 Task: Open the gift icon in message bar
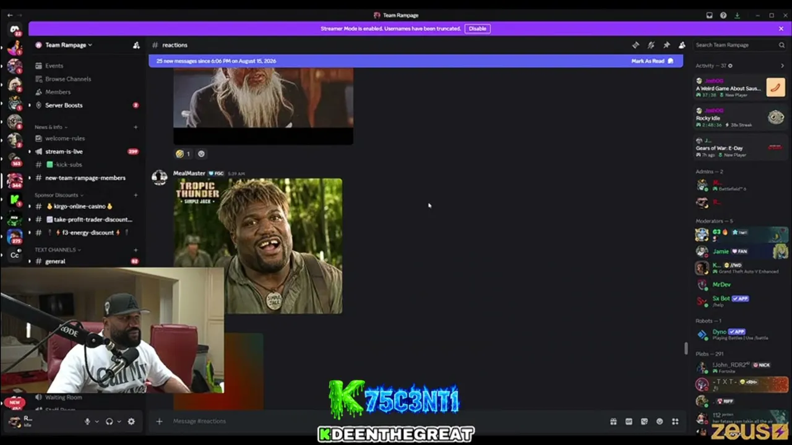pyautogui.click(x=613, y=422)
